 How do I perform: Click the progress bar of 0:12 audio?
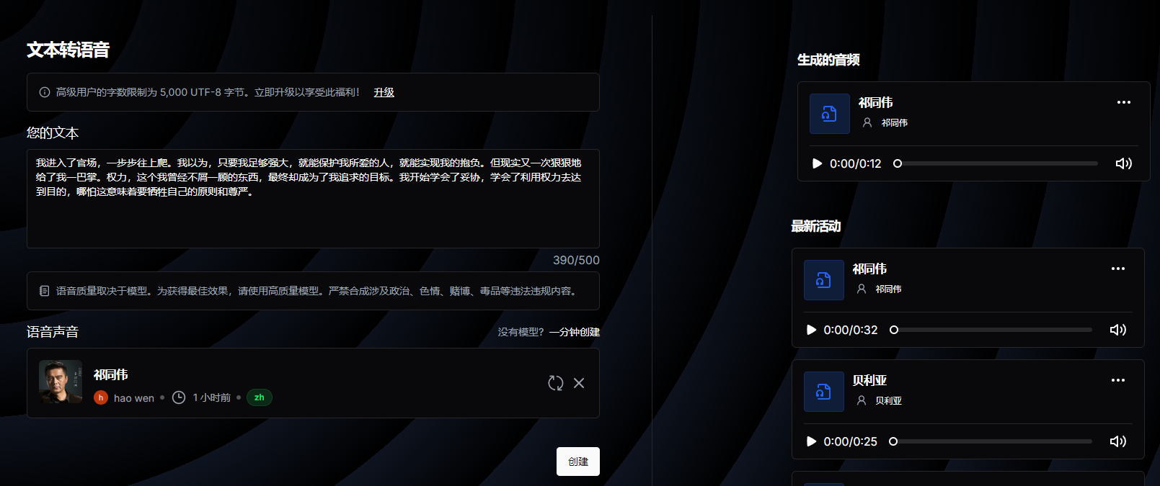(x=996, y=163)
